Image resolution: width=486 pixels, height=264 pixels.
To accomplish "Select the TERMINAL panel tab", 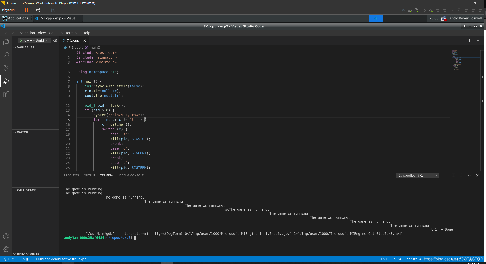I will (x=107, y=175).
